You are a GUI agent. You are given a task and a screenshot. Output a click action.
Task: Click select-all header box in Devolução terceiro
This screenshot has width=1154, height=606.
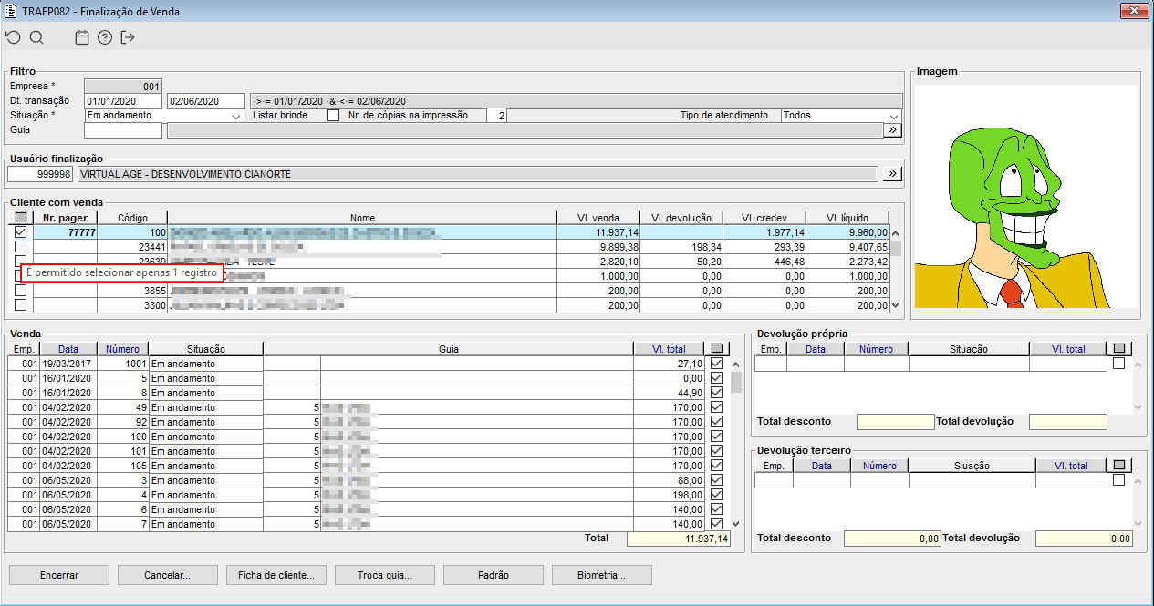coord(1119,466)
